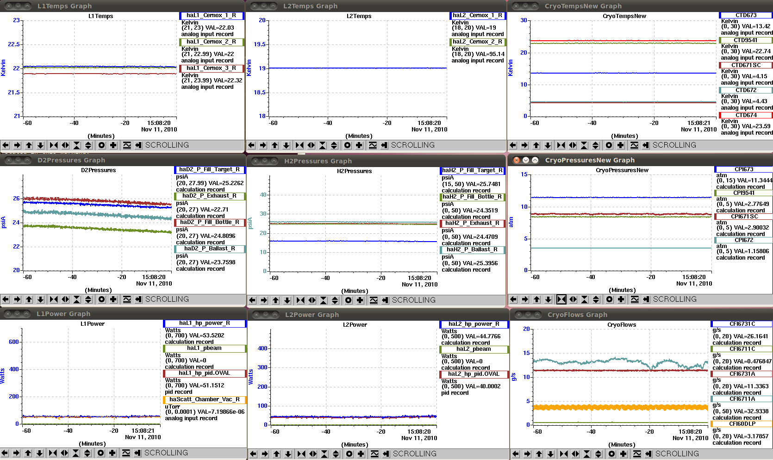Select the haD2_P_Exhaust_R legend entry
The image size is (773, 460).
tap(210, 196)
